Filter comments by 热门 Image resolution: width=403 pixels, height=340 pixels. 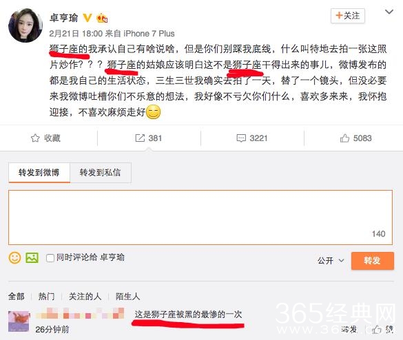47,297
